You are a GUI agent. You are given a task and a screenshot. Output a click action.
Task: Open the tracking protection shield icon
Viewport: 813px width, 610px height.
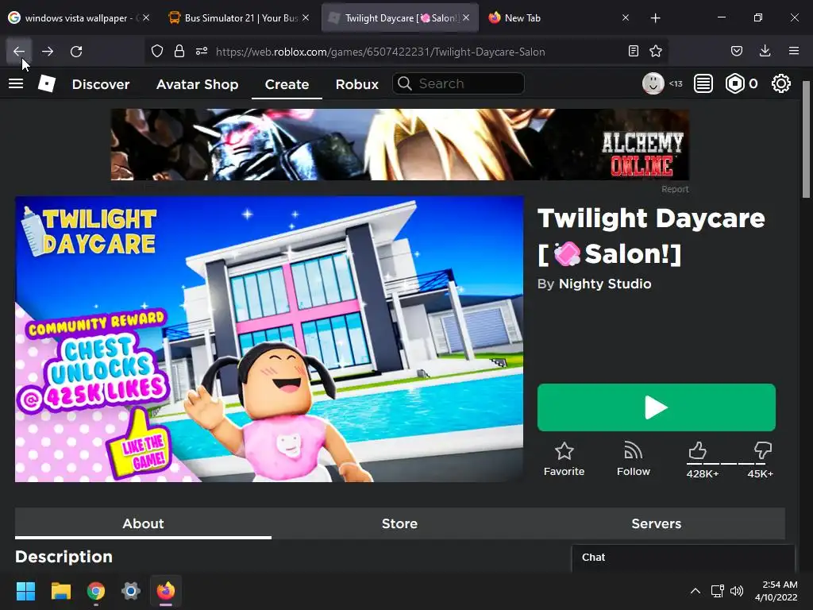(157, 52)
